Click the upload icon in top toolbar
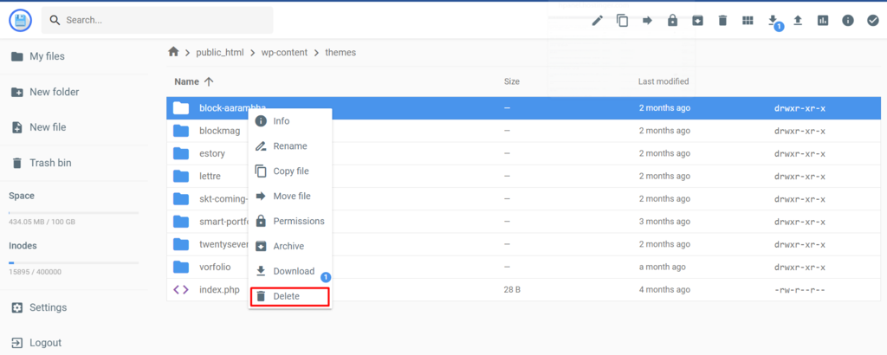 point(798,21)
